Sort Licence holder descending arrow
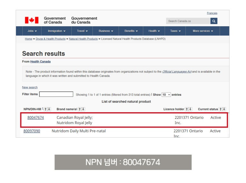This screenshot has height=183, width=246. [x=190, y=109]
